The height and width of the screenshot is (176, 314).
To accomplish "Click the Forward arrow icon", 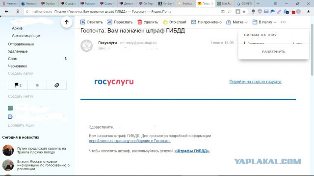I will point(110,22).
